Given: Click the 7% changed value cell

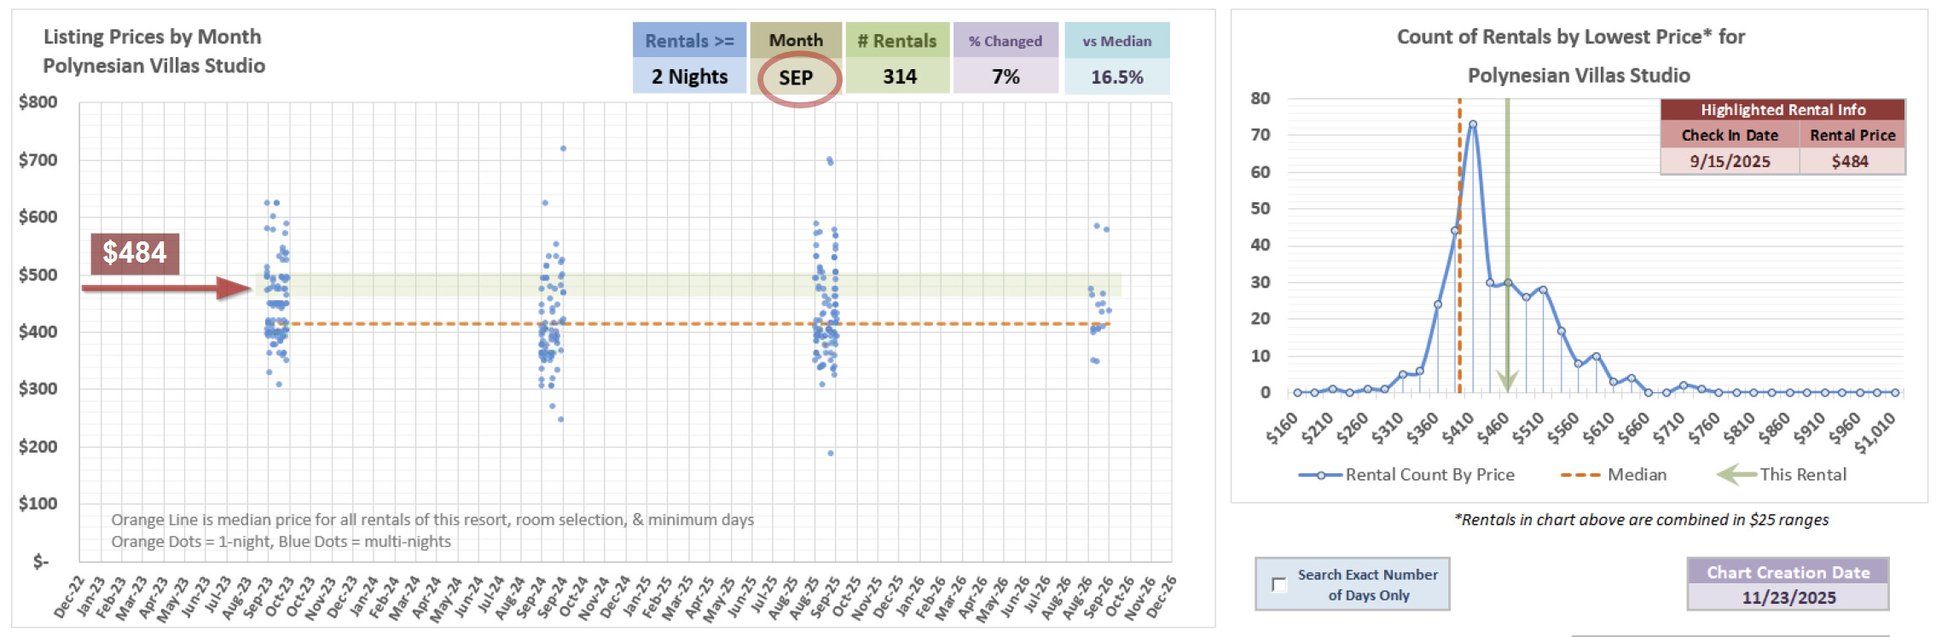Looking at the screenshot, I should point(1006,77).
